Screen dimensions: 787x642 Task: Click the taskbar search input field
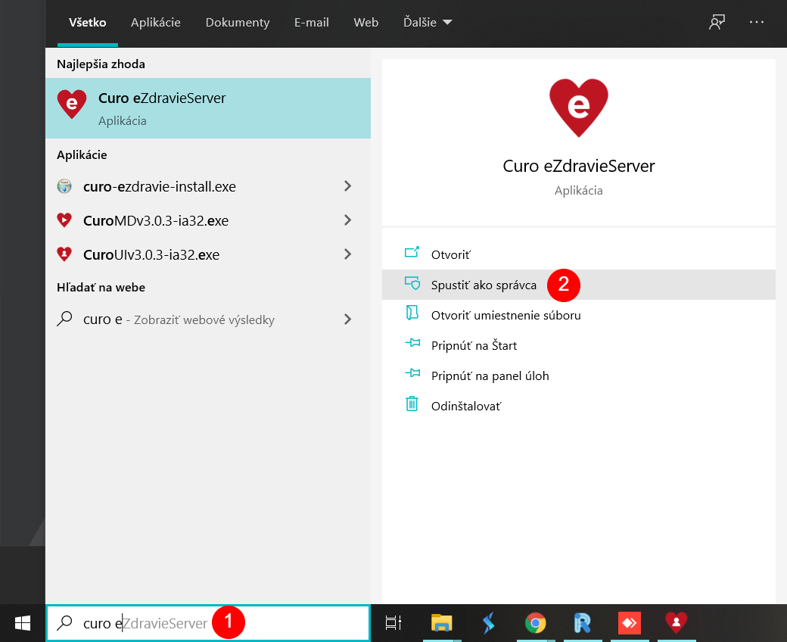pos(208,623)
